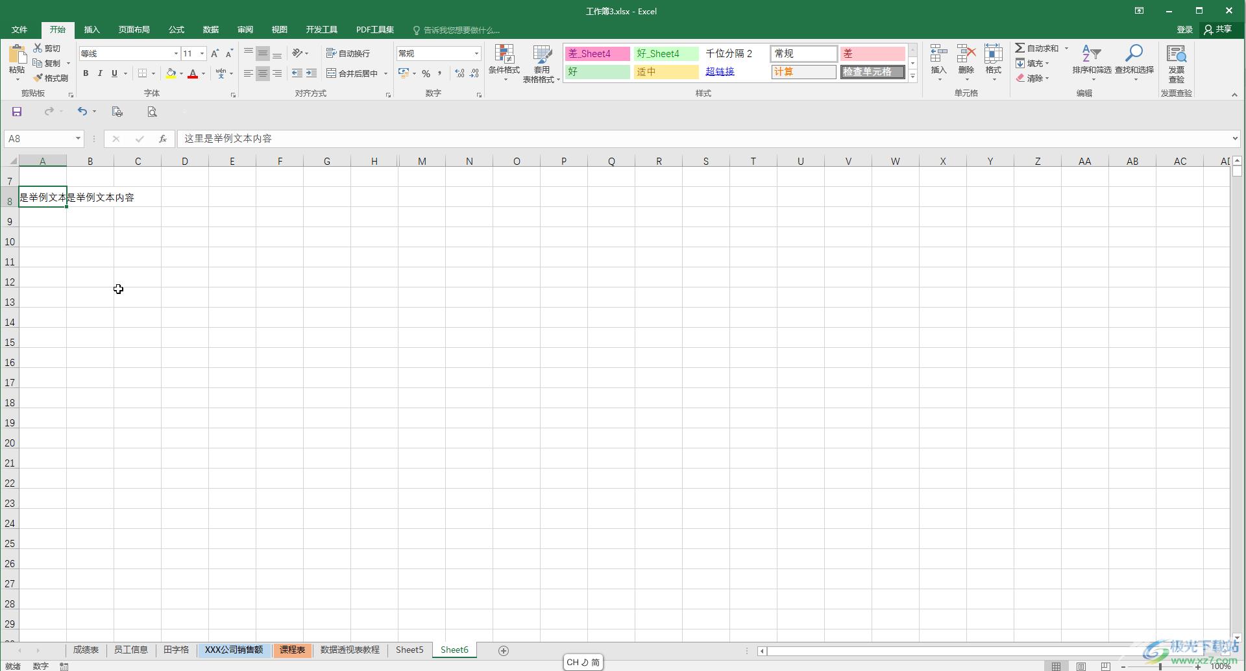The height and width of the screenshot is (671, 1246).
Task: Open Sort and Filter (排序和筛选)
Action: (x=1092, y=63)
